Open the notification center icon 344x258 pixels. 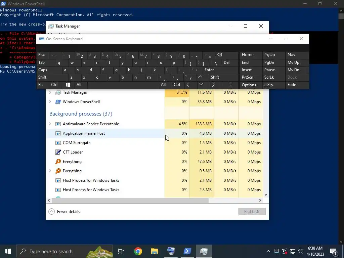pos(333,251)
